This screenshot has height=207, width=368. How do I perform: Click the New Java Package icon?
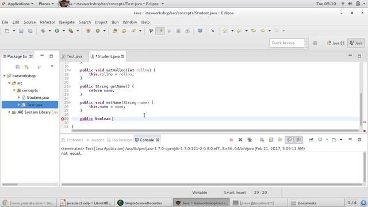(x=88, y=30)
